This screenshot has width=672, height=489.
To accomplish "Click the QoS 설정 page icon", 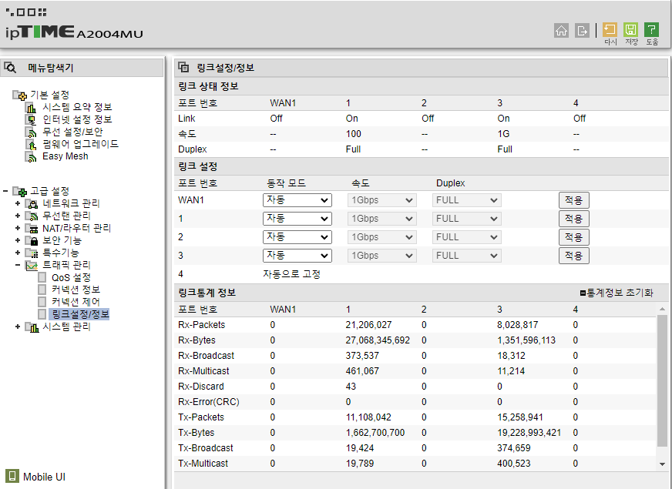I will tap(42, 277).
